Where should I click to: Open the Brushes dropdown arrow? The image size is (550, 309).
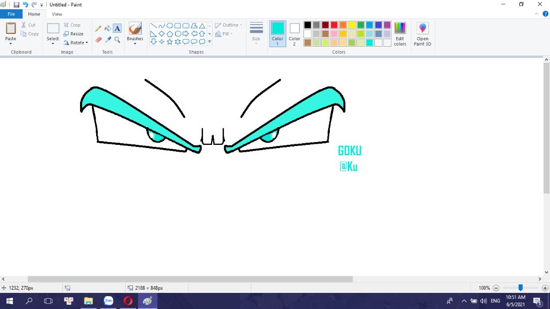[x=135, y=44]
